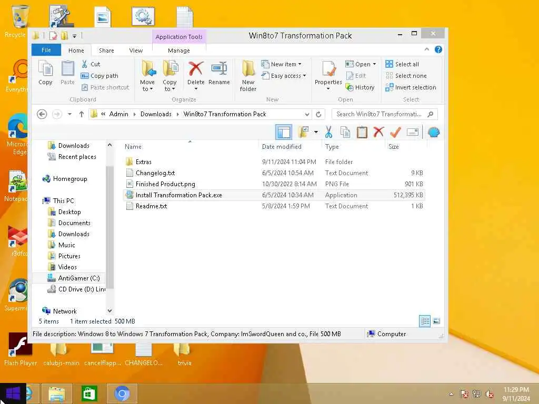This screenshot has width=539, height=404.
Task: Click the navigation pane vertical scrollbar
Action: click(109, 227)
